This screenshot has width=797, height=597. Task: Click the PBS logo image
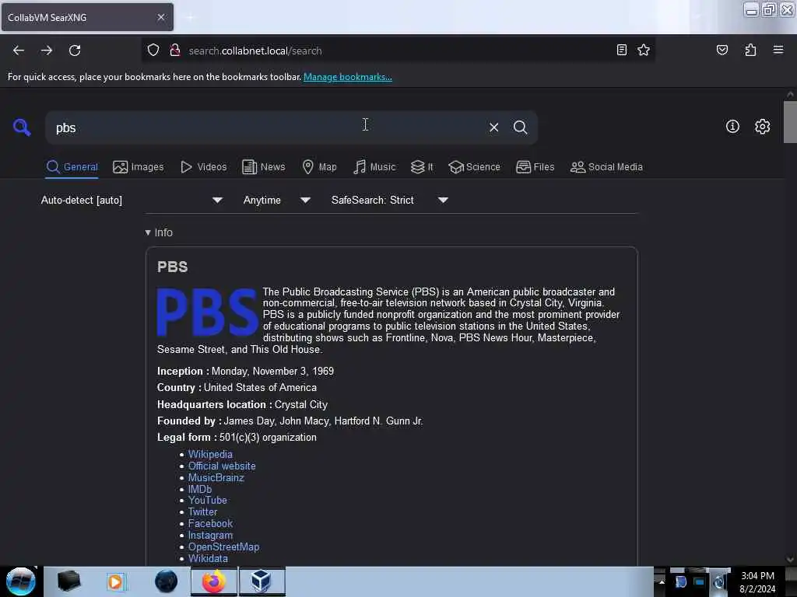tap(207, 312)
